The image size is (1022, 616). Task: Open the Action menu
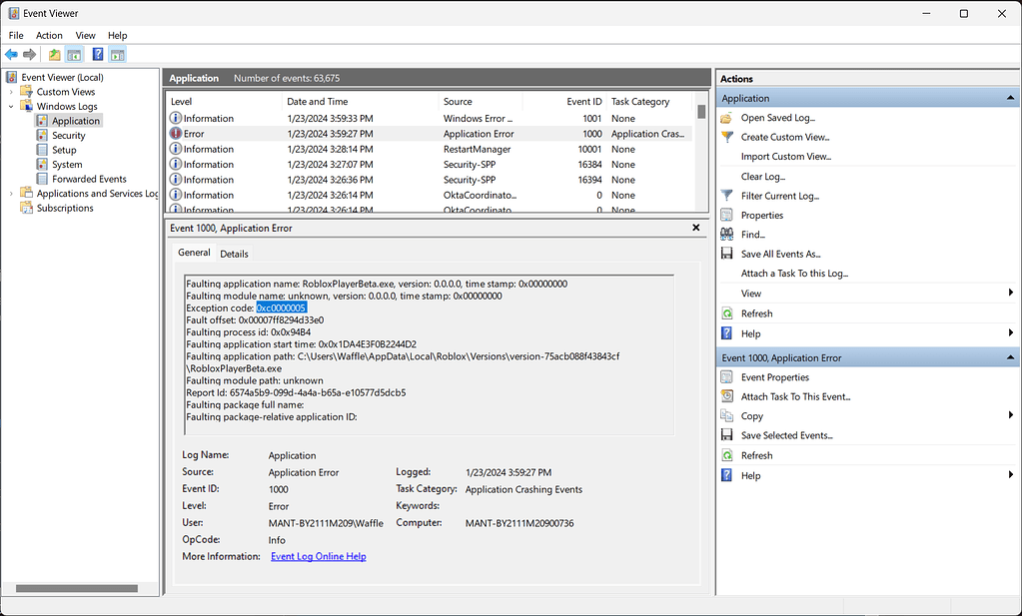tap(48, 35)
